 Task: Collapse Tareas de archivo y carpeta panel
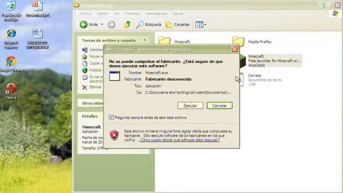point(145,40)
